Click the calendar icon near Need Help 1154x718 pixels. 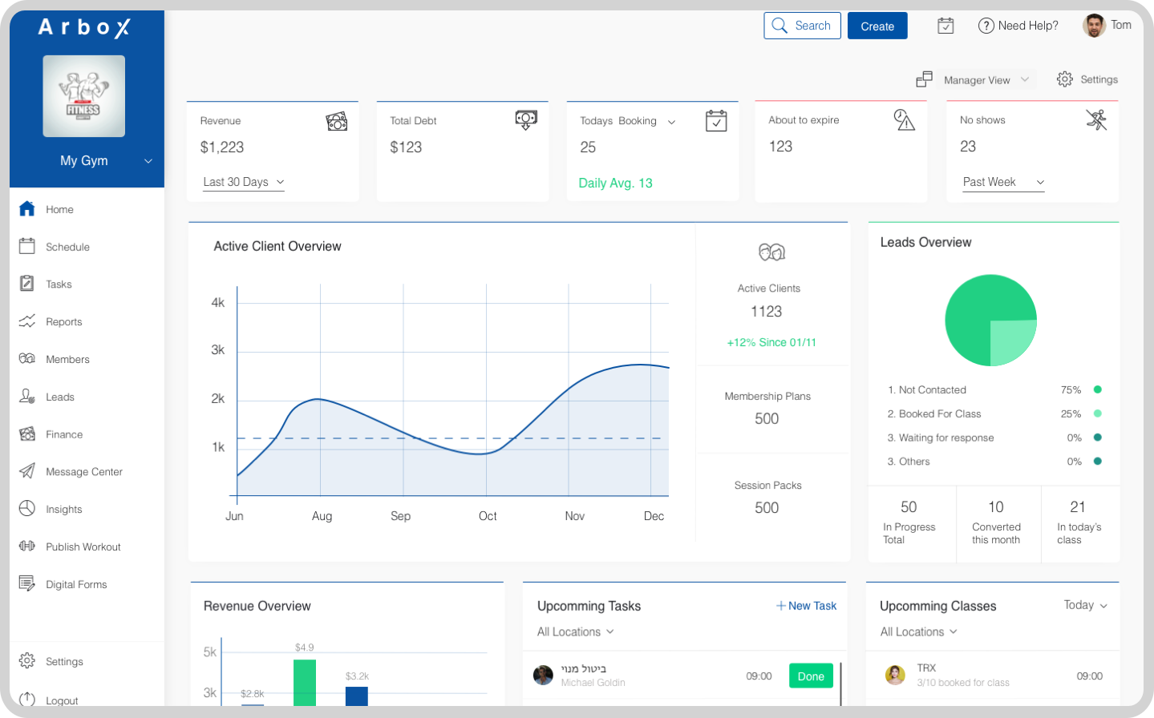click(x=945, y=25)
